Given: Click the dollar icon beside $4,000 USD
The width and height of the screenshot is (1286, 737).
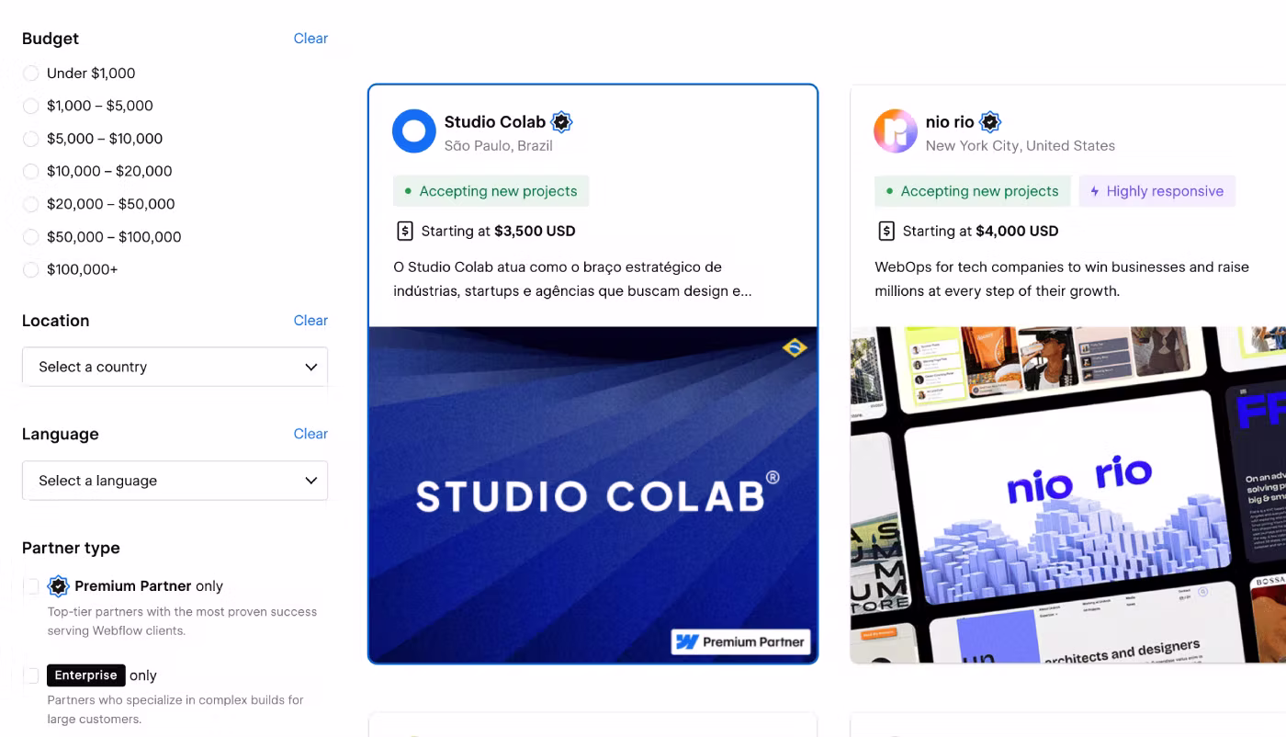Looking at the screenshot, I should pos(886,231).
